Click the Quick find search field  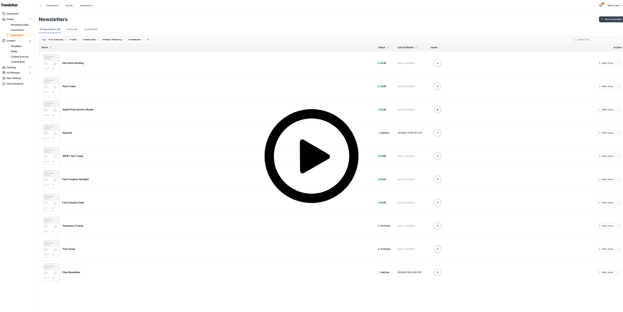(x=597, y=40)
